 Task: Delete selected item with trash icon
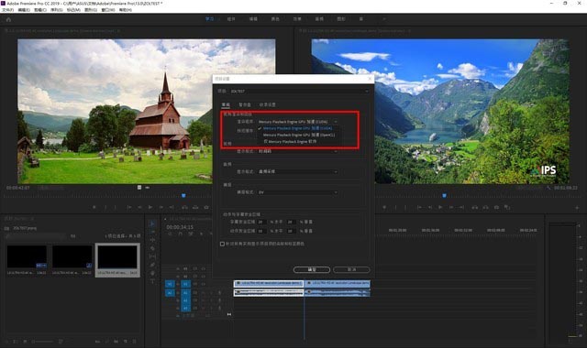tap(134, 342)
